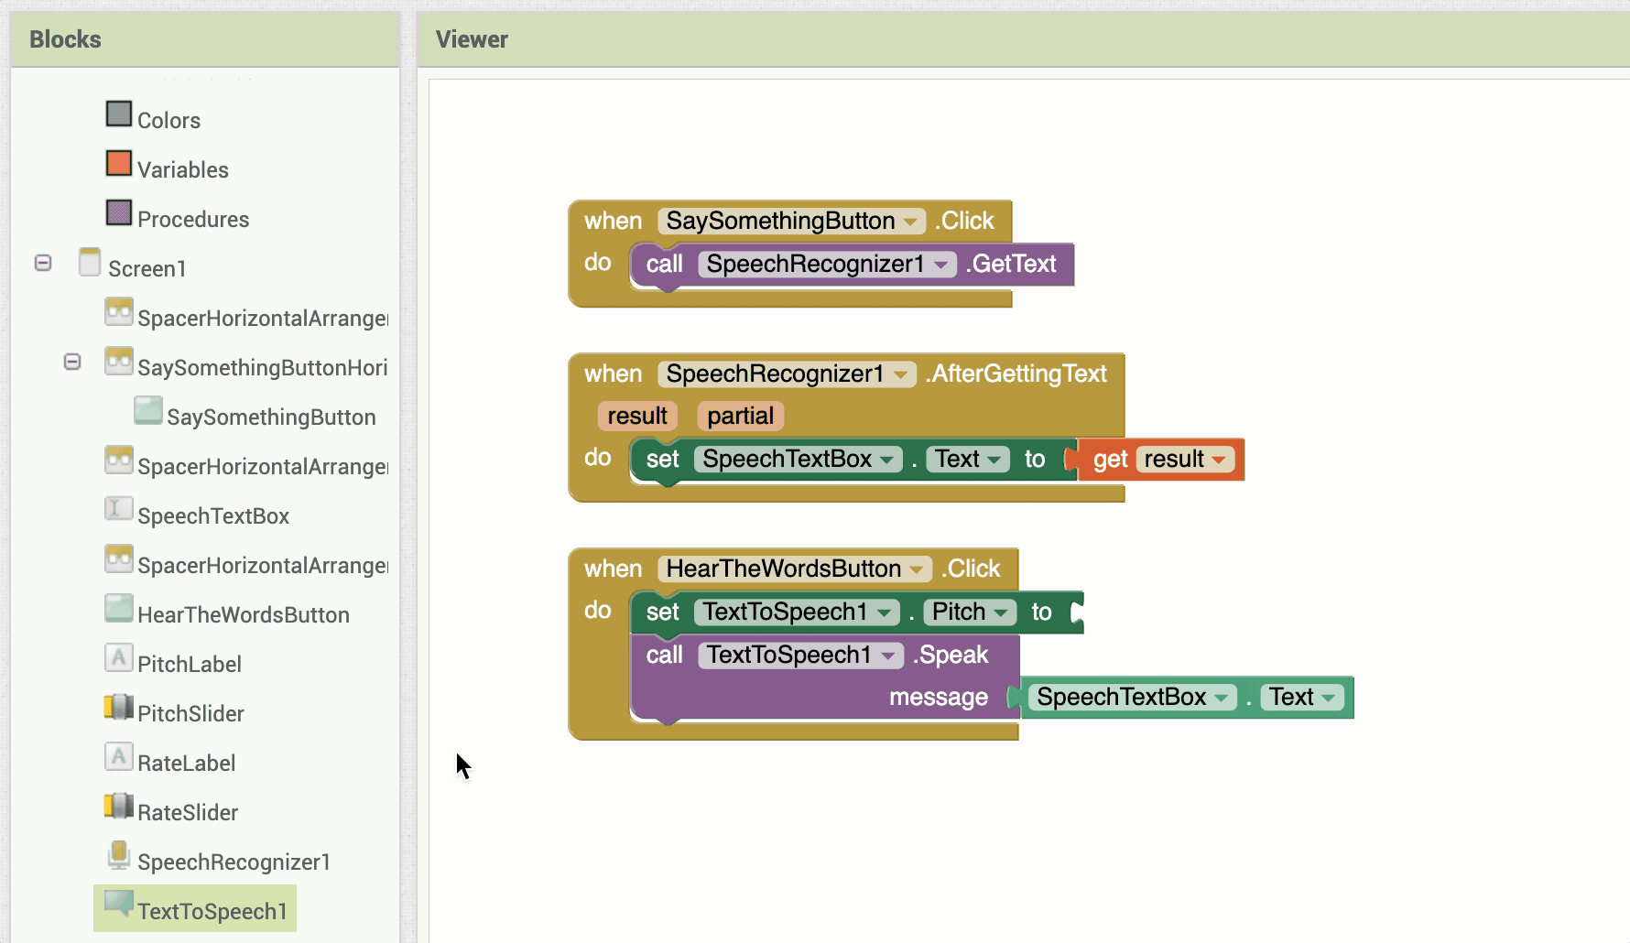The width and height of the screenshot is (1630, 943).
Task: Open the Variables blocks drawer icon
Action: (119, 164)
